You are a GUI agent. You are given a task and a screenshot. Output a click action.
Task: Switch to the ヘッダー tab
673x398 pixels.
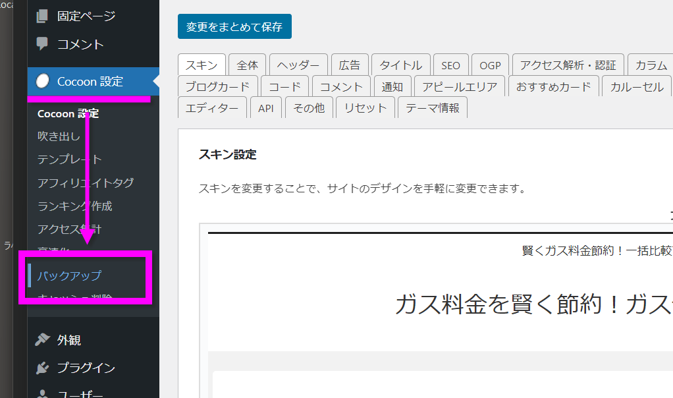[298, 65]
